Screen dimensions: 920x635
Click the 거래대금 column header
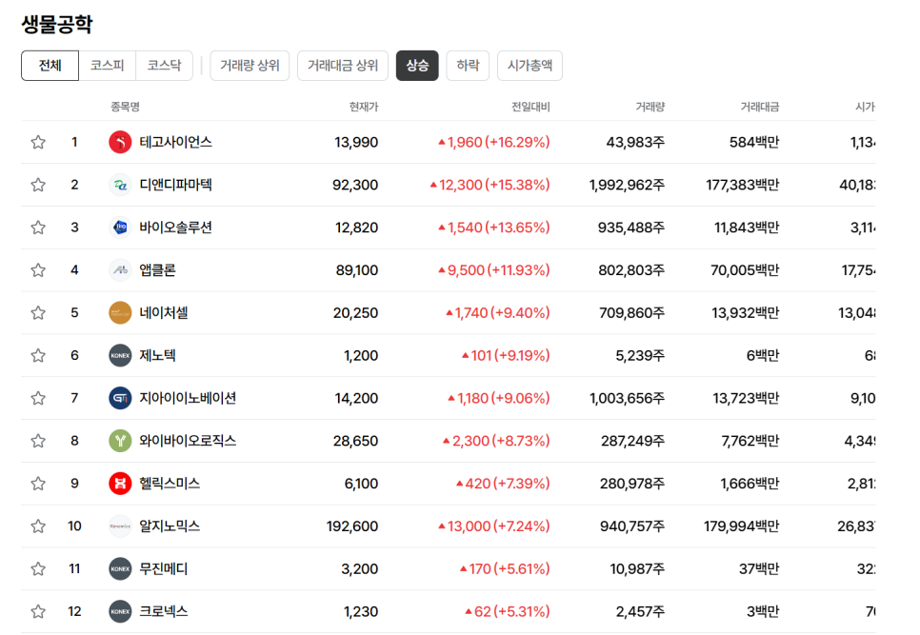click(760, 107)
